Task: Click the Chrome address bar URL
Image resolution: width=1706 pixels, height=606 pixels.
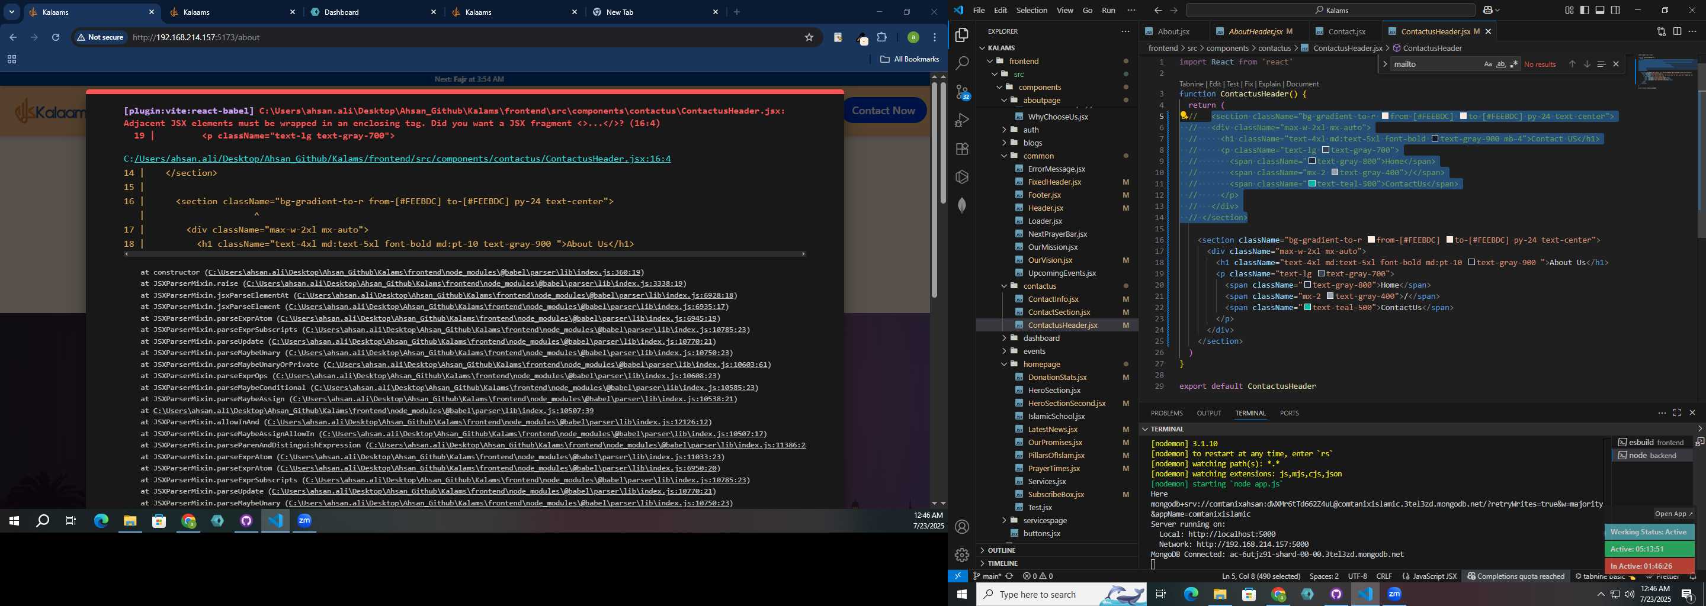Action: point(196,38)
